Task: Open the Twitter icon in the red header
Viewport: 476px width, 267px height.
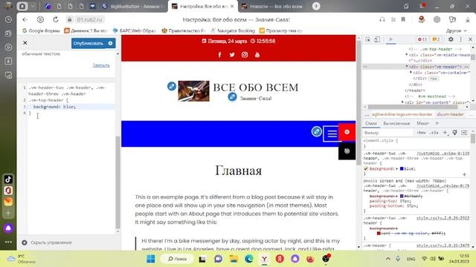Action: [x=232, y=55]
